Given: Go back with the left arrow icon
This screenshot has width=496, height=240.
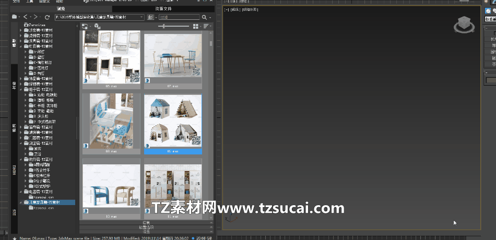Looking at the screenshot, I should tap(26, 17).
